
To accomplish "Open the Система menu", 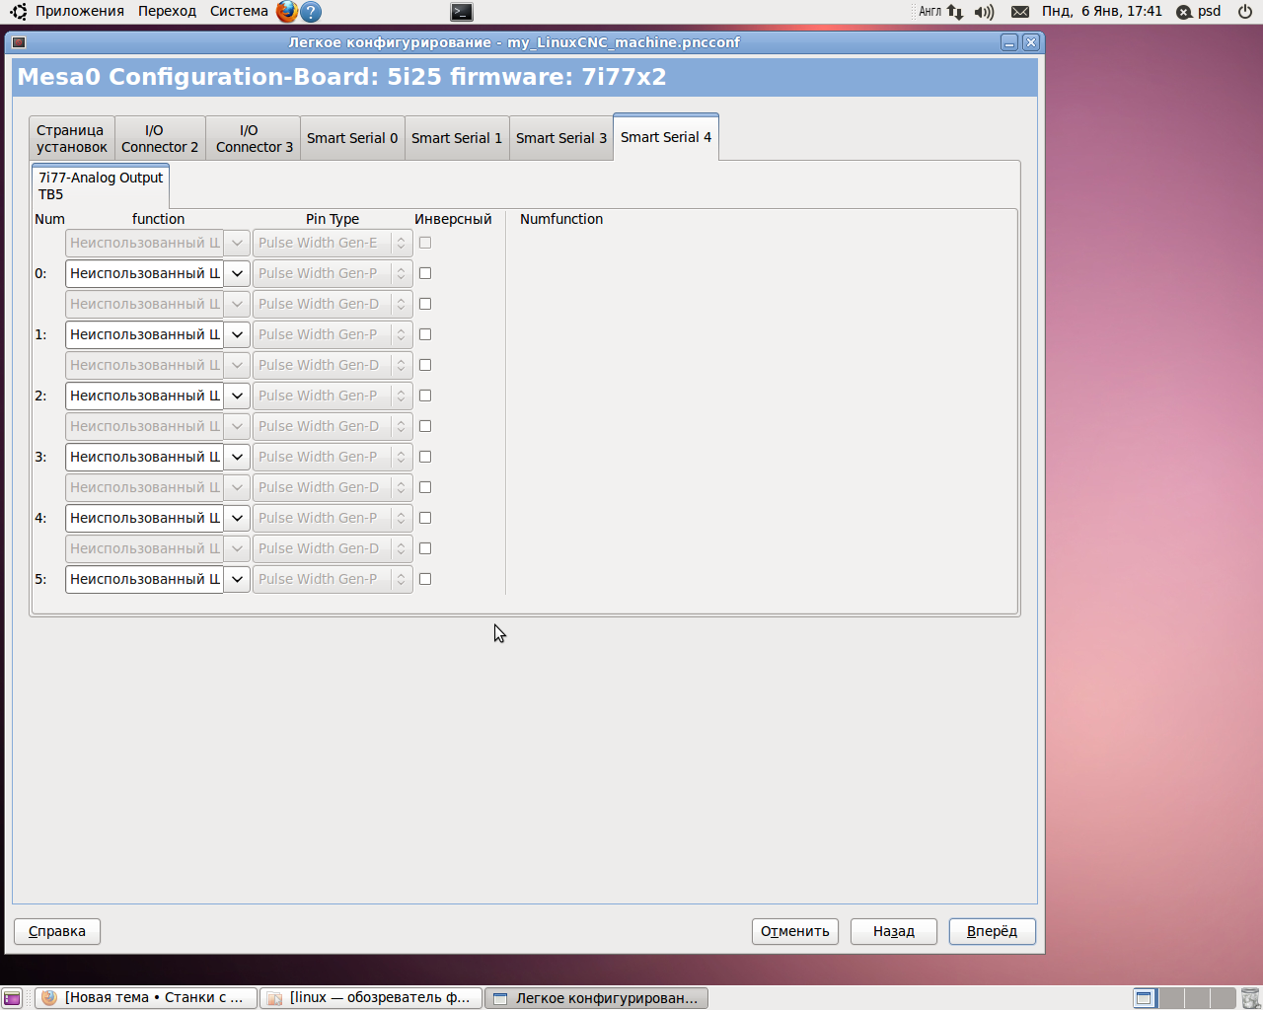I will (239, 12).
